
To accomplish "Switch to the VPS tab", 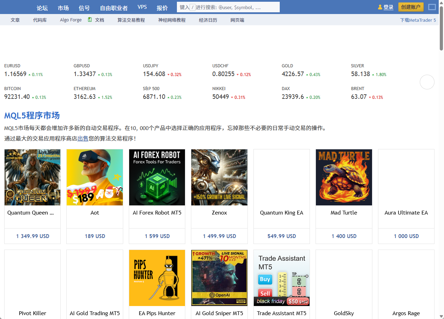I will click(142, 7).
